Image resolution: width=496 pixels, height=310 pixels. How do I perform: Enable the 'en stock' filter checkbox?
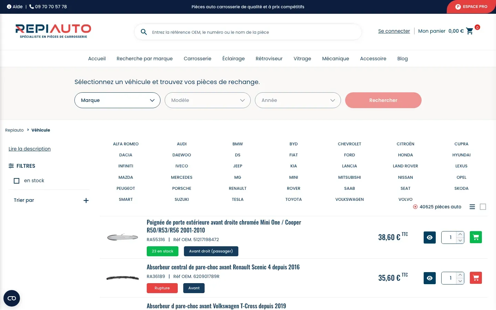(x=17, y=181)
